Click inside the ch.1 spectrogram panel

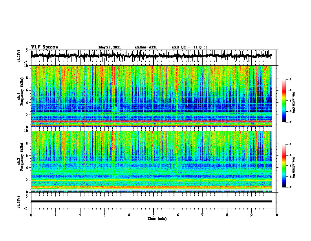(x=152, y=96)
